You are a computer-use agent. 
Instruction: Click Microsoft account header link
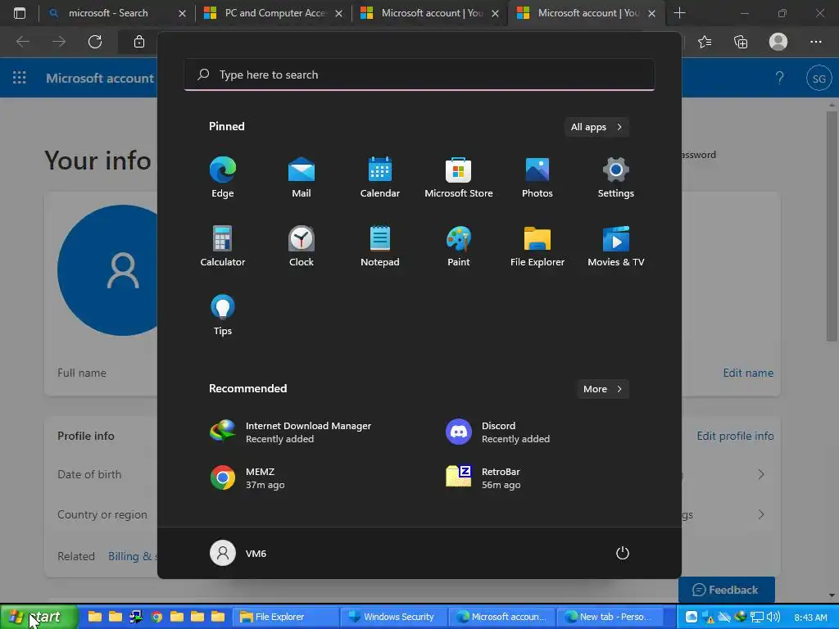pos(100,78)
